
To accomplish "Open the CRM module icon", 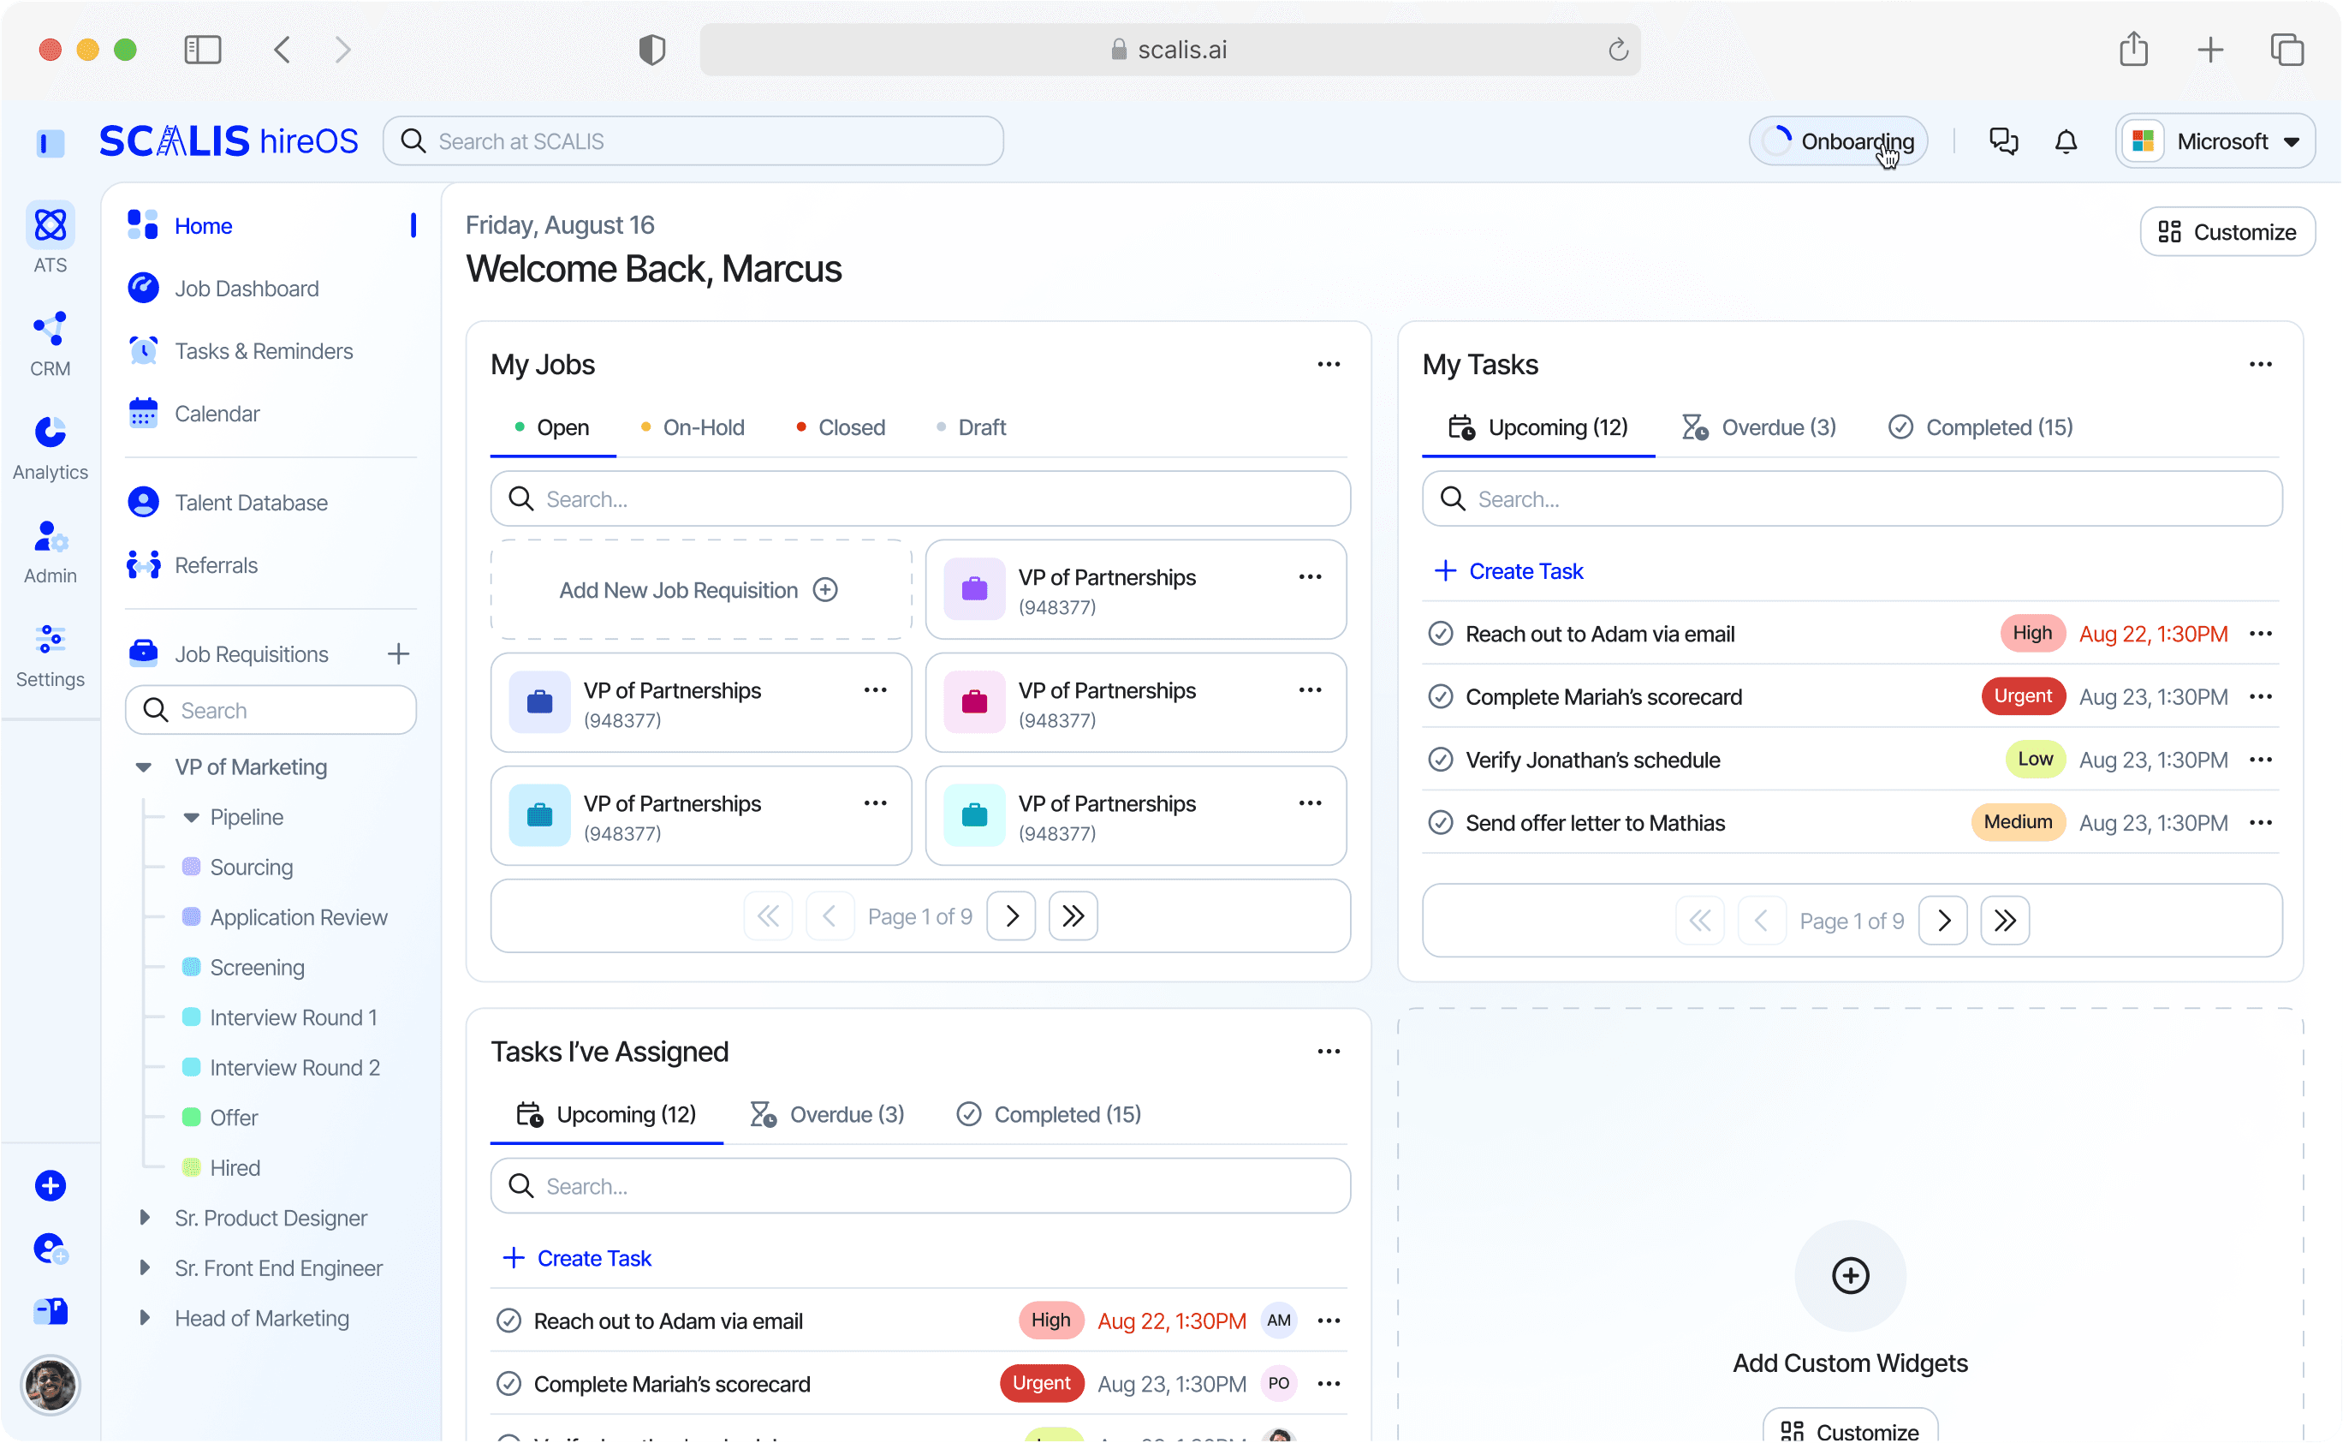I will pyautogui.click(x=50, y=329).
